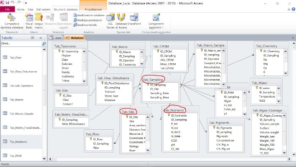Click search magnifier in Tabelle pane
This screenshot has height=167, width=296.
44,44
